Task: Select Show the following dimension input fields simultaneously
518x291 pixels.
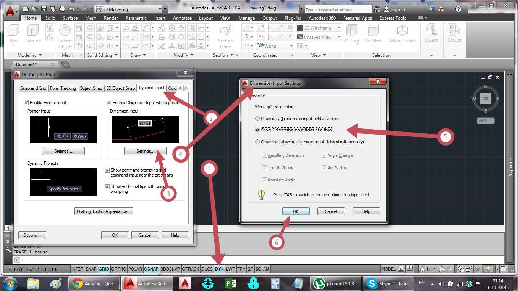Action: pyautogui.click(x=258, y=142)
